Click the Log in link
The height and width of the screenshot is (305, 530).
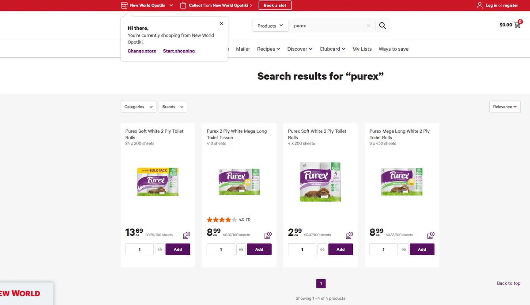[x=491, y=5]
